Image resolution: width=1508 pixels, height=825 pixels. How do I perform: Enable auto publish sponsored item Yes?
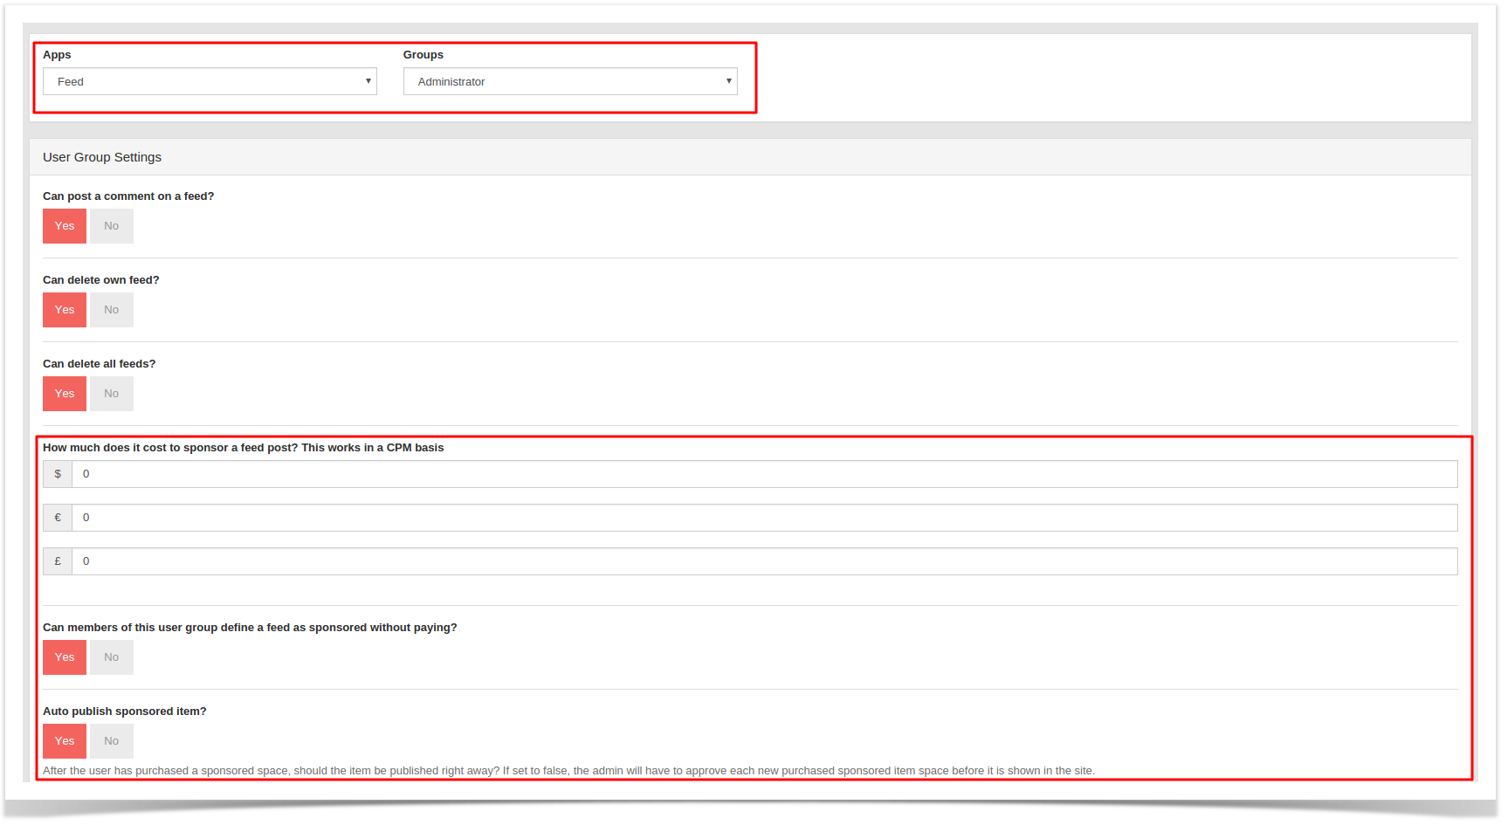[65, 741]
